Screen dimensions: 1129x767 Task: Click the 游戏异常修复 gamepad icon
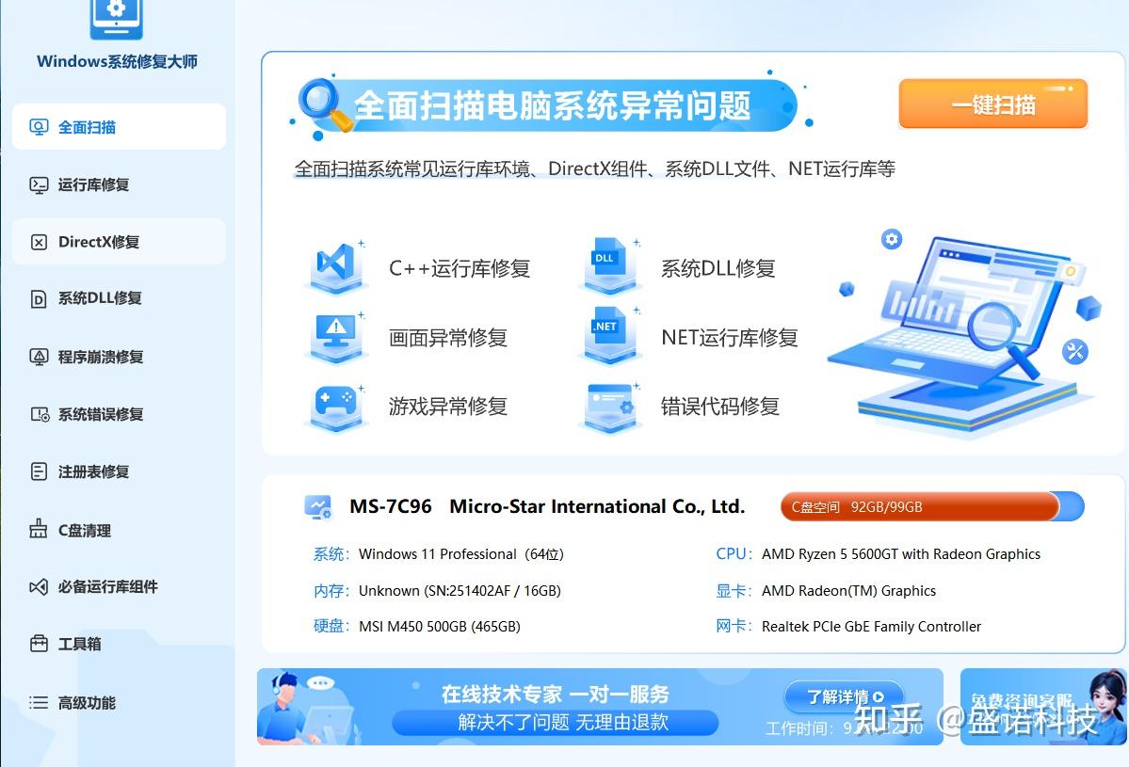336,407
